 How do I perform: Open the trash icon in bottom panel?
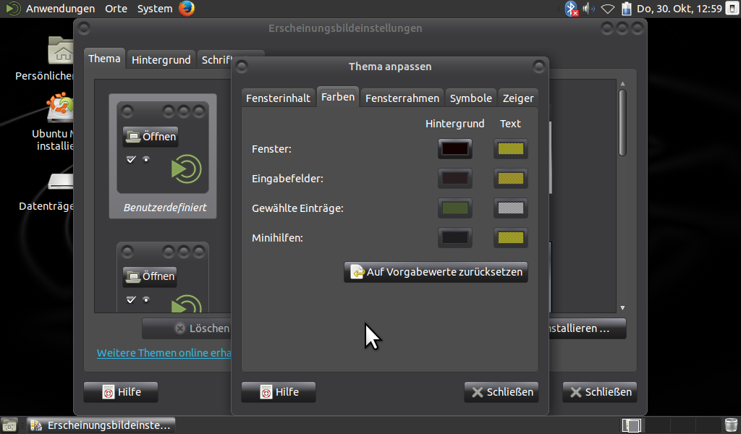[731, 425]
